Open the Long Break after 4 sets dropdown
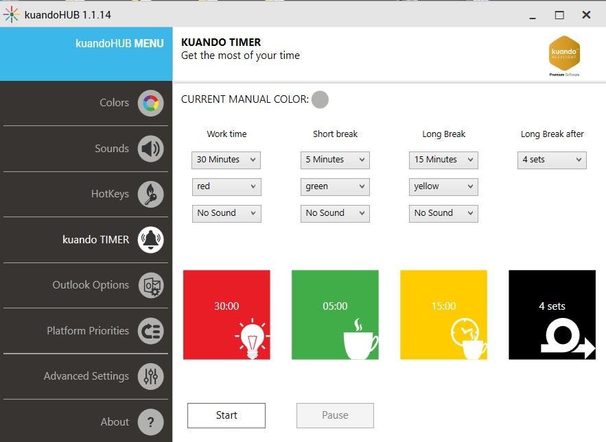The height and width of the screenshot is (442, 606). point(552,160)
